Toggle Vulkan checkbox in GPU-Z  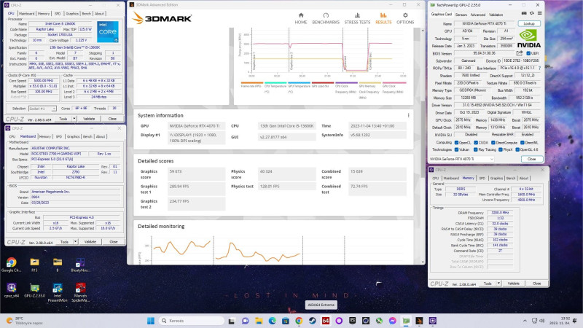[x=456, y=150]
